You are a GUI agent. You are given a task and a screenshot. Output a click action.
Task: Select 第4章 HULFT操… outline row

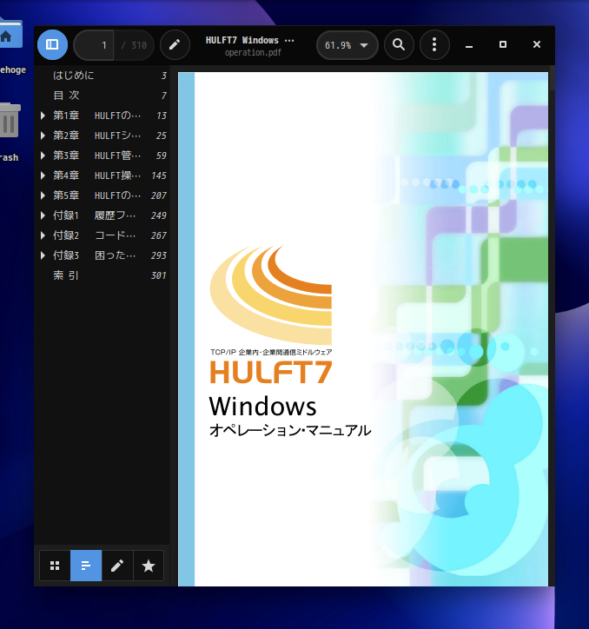(103, 175)
